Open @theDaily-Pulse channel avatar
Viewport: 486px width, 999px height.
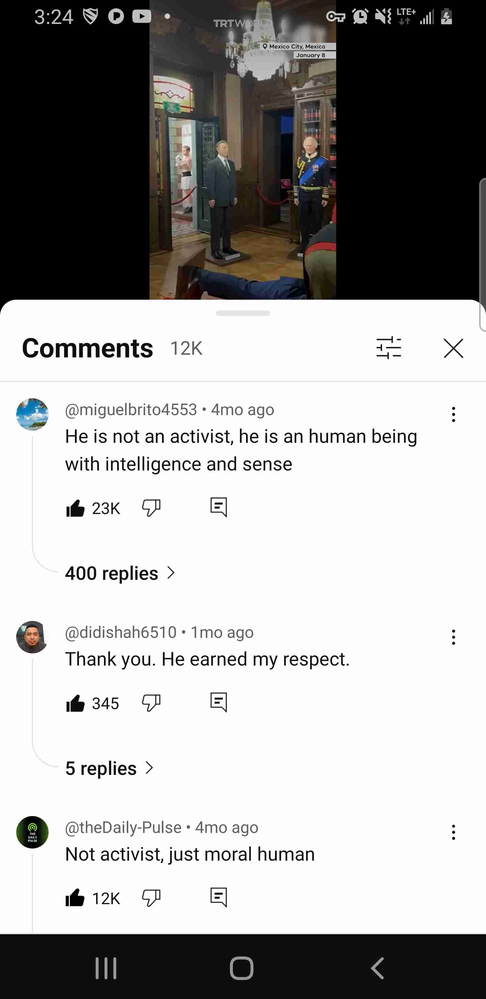click(x=32, y=832)
